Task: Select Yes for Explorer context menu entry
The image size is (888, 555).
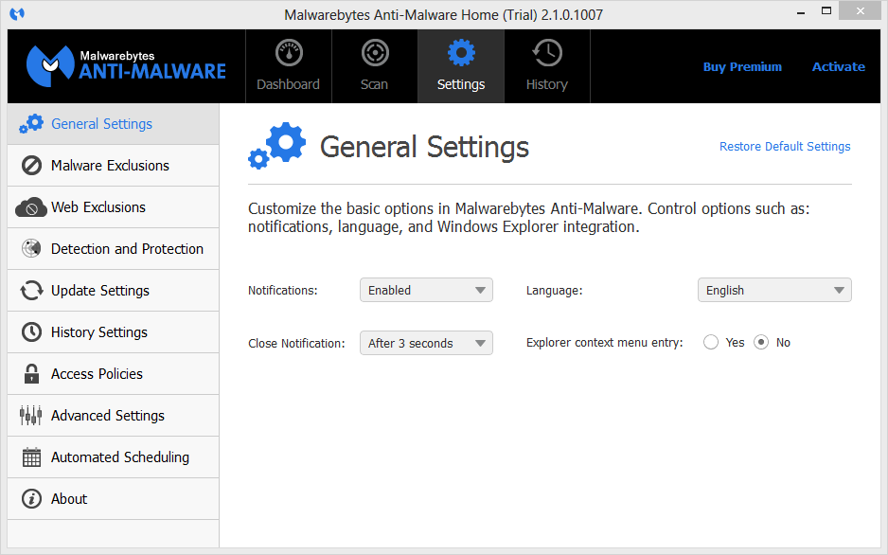Action: pyautogui.click(x=711, y=342)
